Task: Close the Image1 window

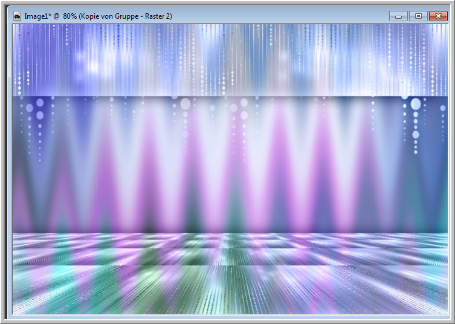Action: coord(438,16)
